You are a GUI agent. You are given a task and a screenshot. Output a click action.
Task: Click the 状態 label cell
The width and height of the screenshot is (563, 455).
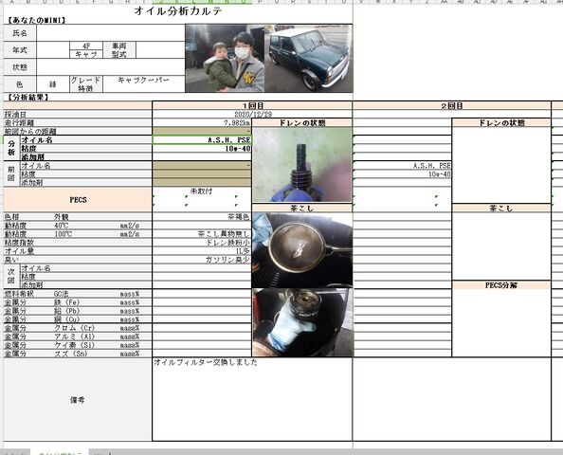point(20,66)
